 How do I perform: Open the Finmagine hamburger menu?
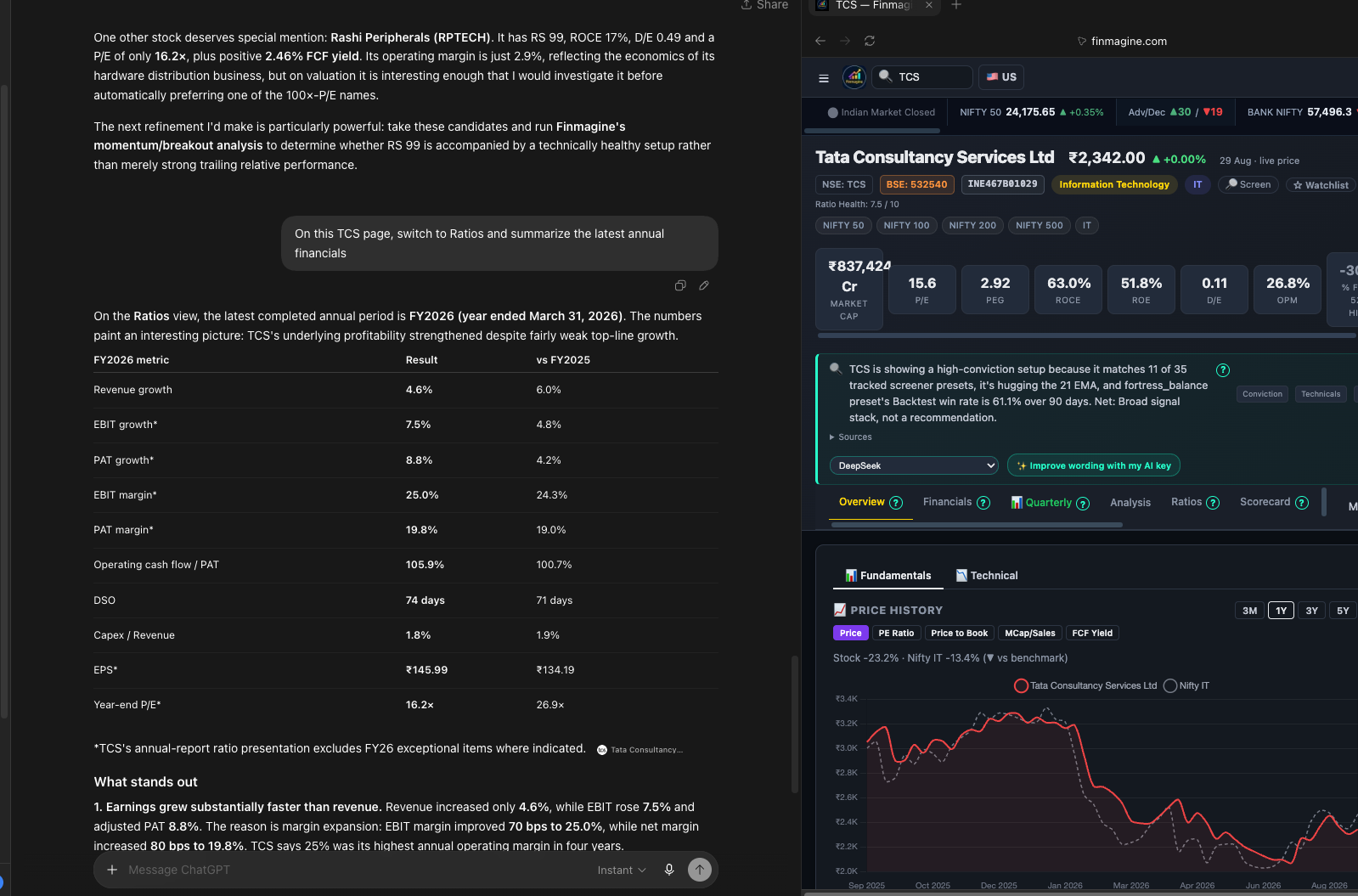[x=823, y=78]
